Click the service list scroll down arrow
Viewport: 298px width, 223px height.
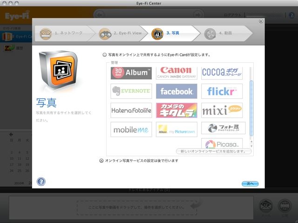click(251, 146)
